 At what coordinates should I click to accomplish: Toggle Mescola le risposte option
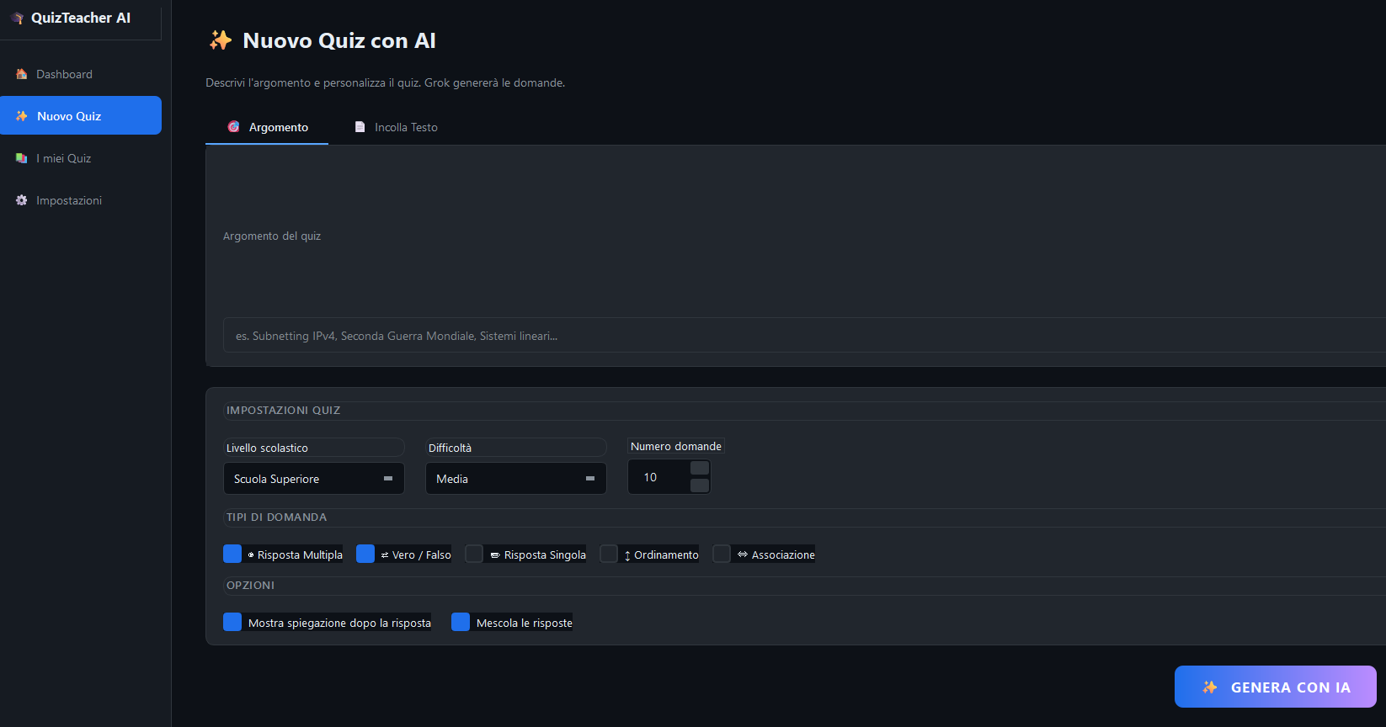pos(461,622)
